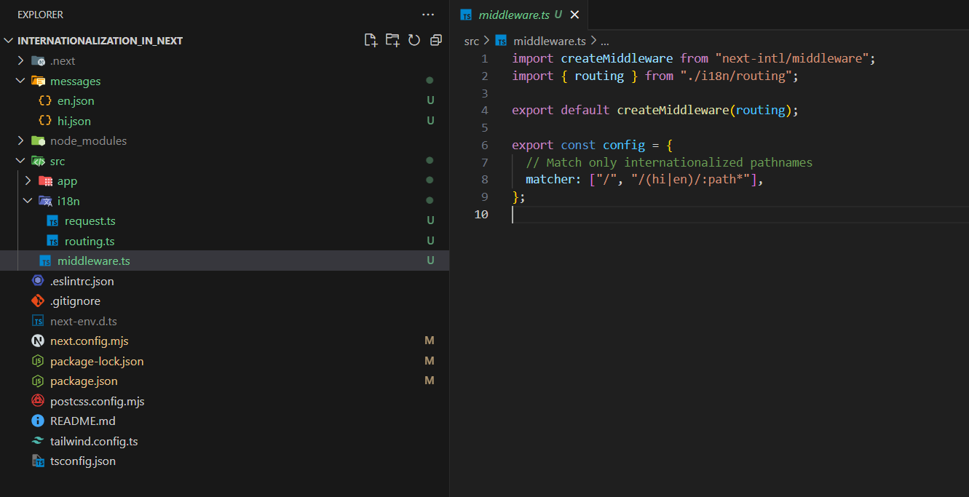Click the JSON braces icon for en.json
Image resolution: width=969 pixels, height=497 pixels.
coord(45,101)
